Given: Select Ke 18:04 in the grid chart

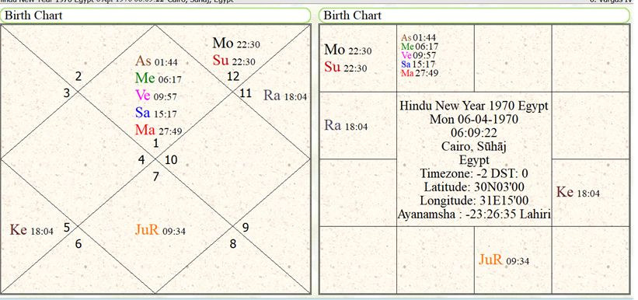Looking at the screenshot, I should pos(578,192).
